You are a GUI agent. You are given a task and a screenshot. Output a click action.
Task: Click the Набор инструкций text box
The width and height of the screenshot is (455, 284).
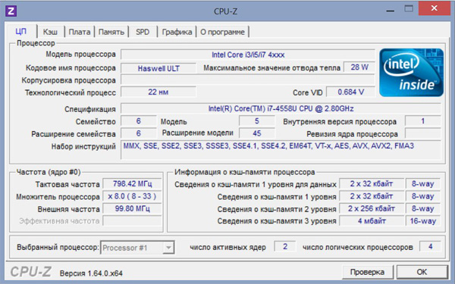(x=281, y=149)
